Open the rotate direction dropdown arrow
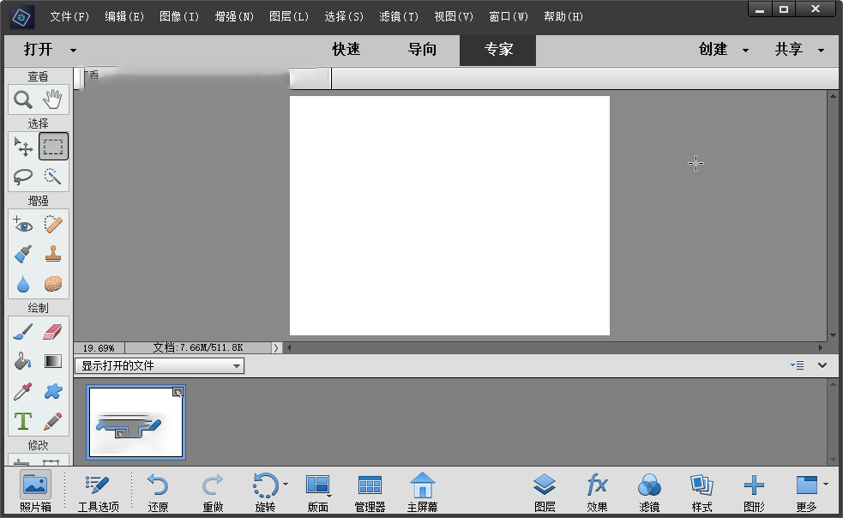 click(x=286, y=484)
